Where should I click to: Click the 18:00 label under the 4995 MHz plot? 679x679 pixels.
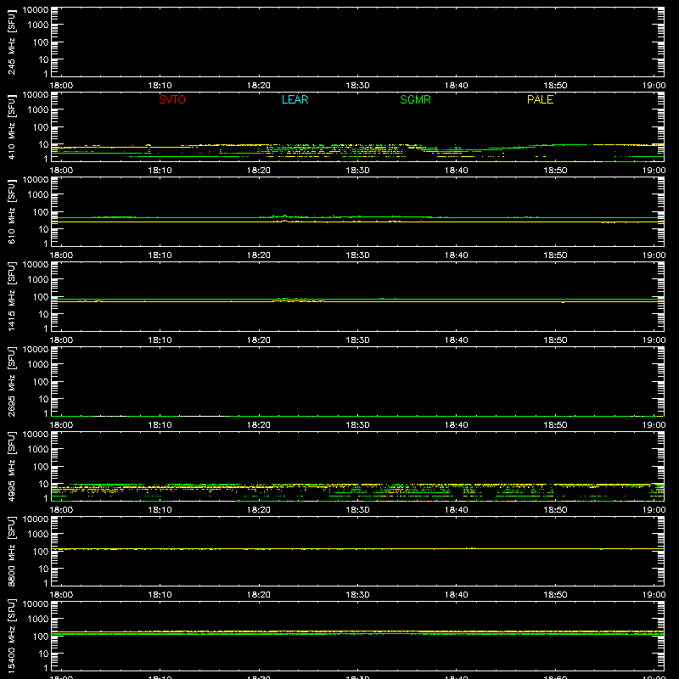coord(61,510)
